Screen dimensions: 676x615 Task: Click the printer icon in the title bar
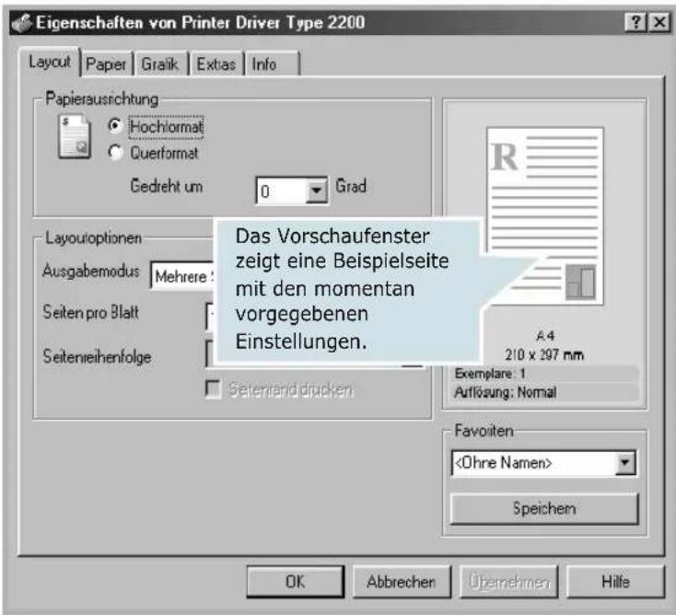tap(22, 23)
